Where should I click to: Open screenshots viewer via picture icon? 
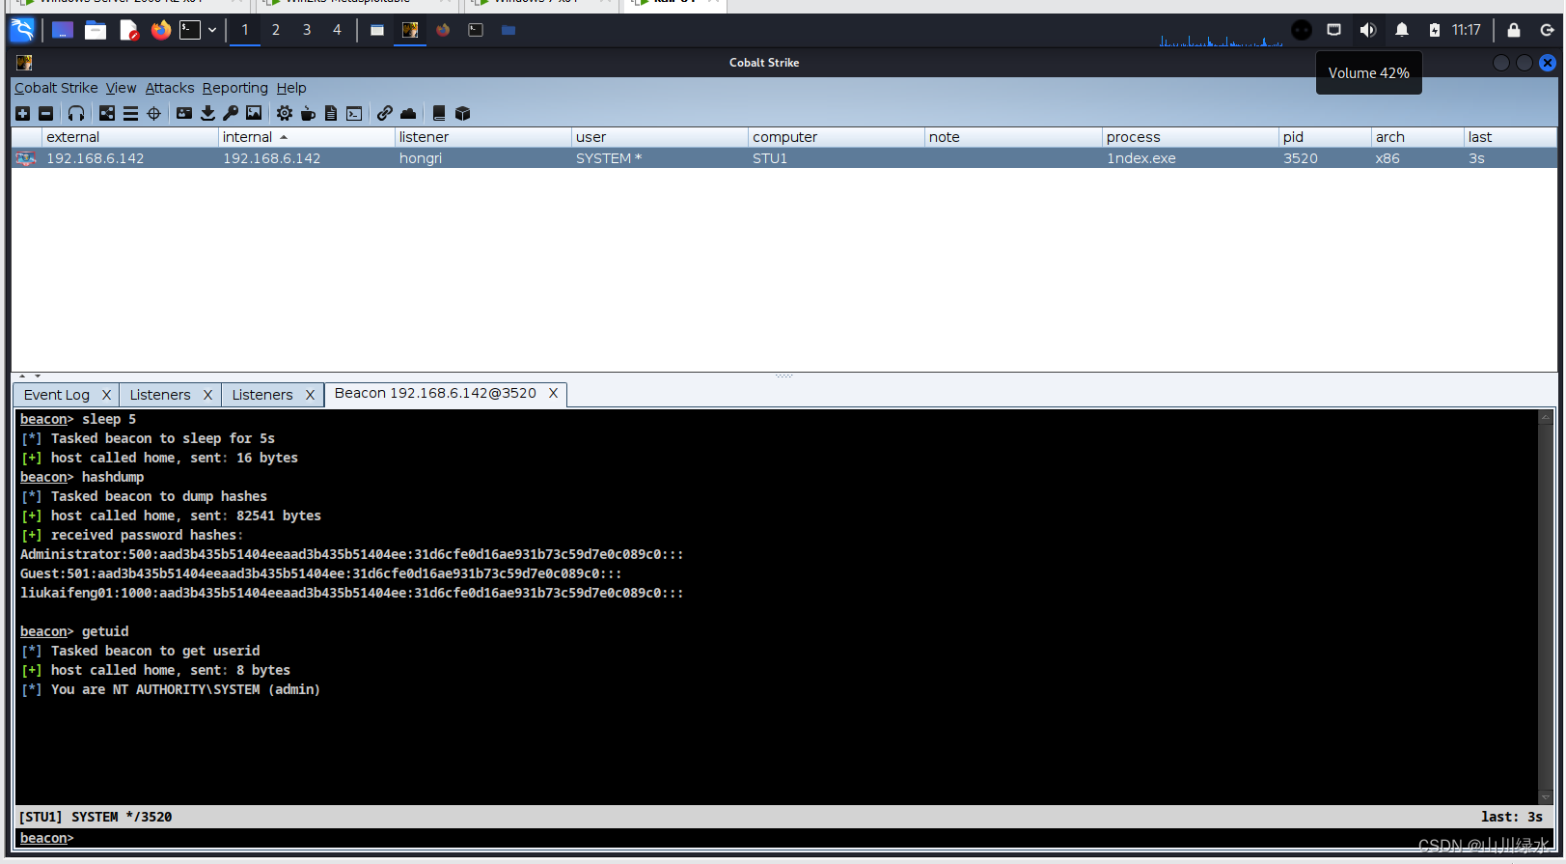[x=254, y=113]
